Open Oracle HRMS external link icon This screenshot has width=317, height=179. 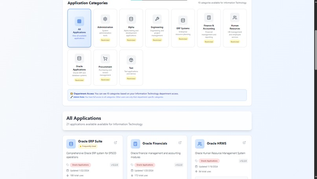[244, 142]
